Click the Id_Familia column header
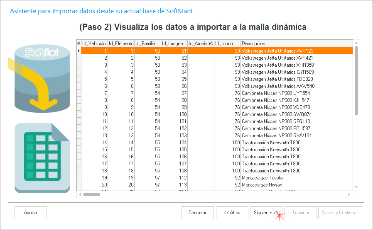Viewport: 373px width, 230px height. point(147,43)
